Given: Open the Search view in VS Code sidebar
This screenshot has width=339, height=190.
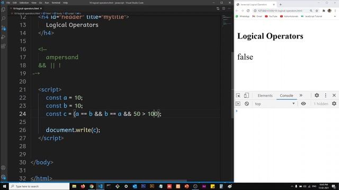Looking at the screenshot, I should [x=3, y=18].
